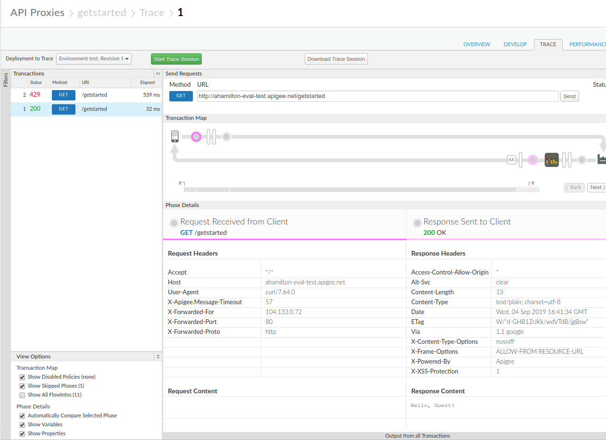Select the pink-highlighted request phase circle
Viewport: 606px width, 440px height.
196,137
